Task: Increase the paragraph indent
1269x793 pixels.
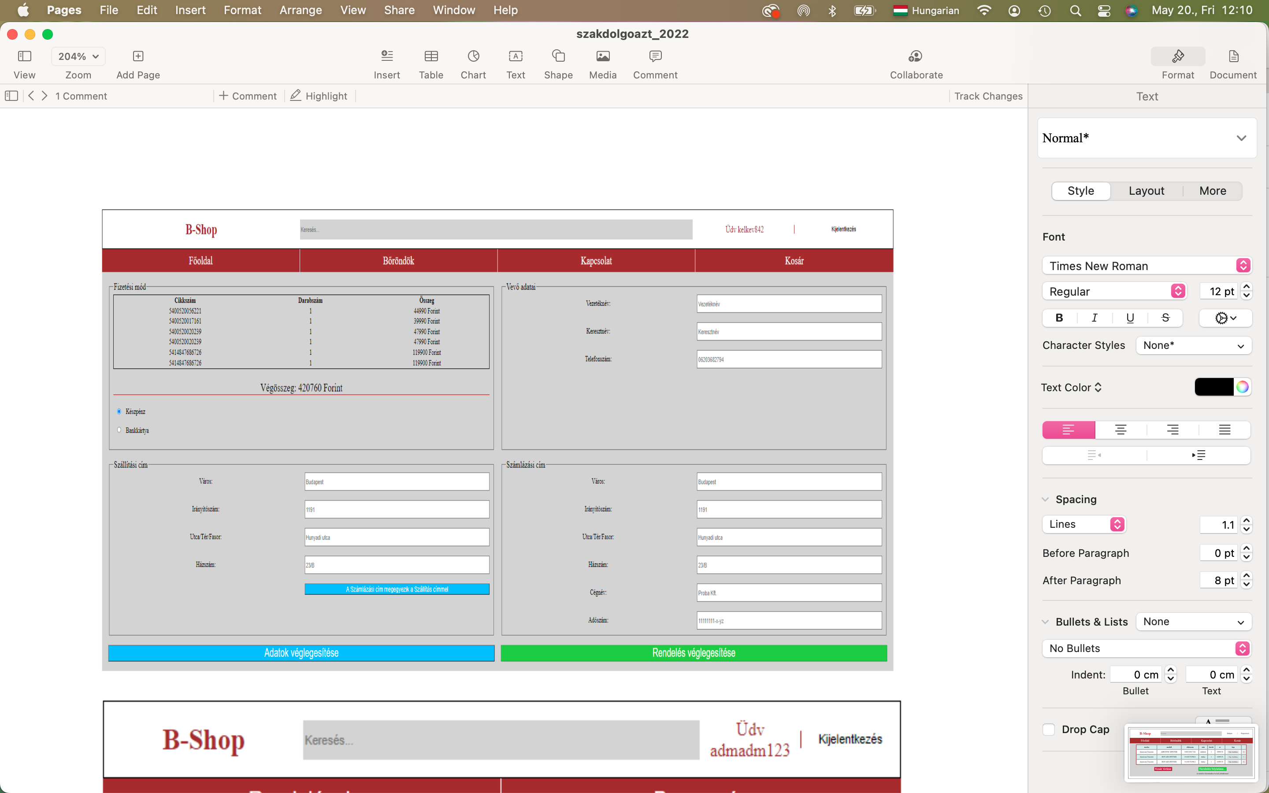Action: pyautogui.click(x=1199, y=455)
